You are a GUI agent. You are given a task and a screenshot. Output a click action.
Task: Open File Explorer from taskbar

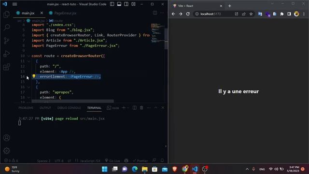click(x=145, y=169)
